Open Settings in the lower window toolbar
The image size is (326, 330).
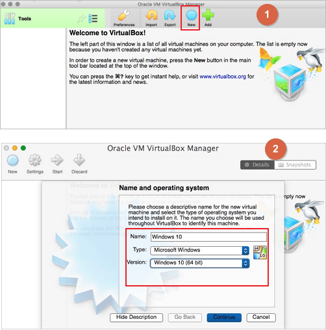tap(35, 164)
